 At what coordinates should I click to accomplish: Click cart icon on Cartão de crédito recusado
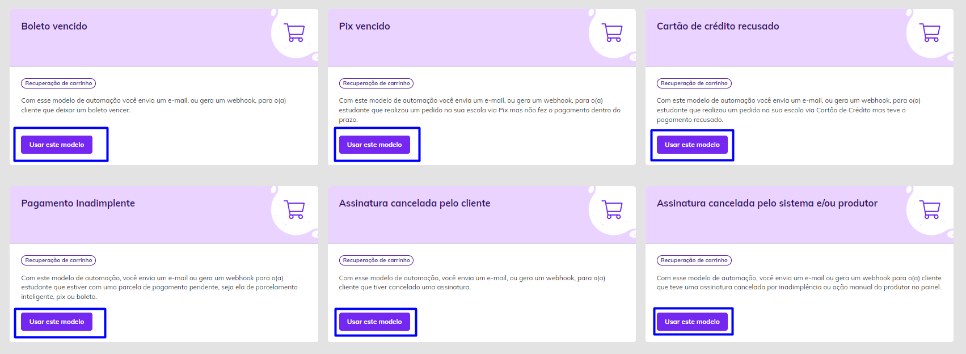930,32
